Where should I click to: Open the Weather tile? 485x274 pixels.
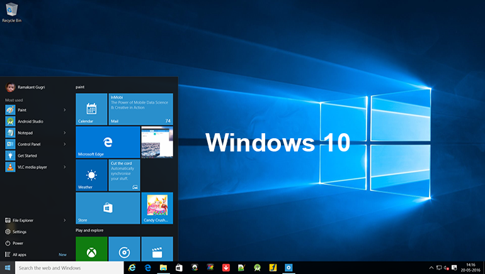(91, 175)
